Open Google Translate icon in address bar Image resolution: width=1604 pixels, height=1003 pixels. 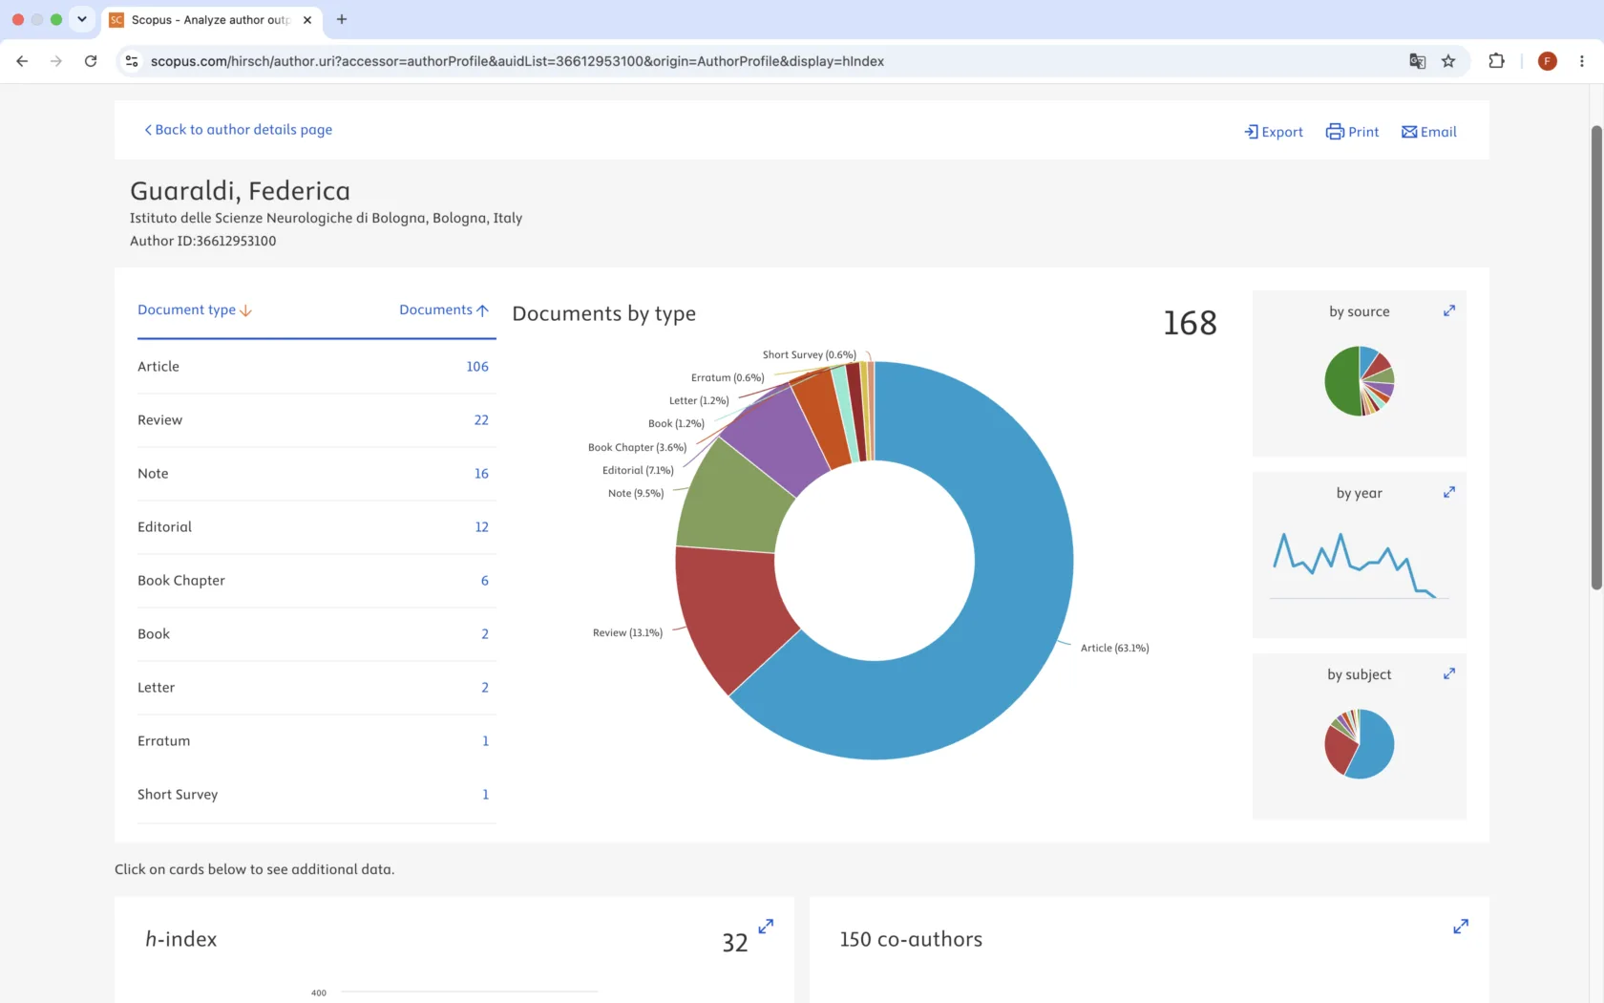click(1418, 61)
